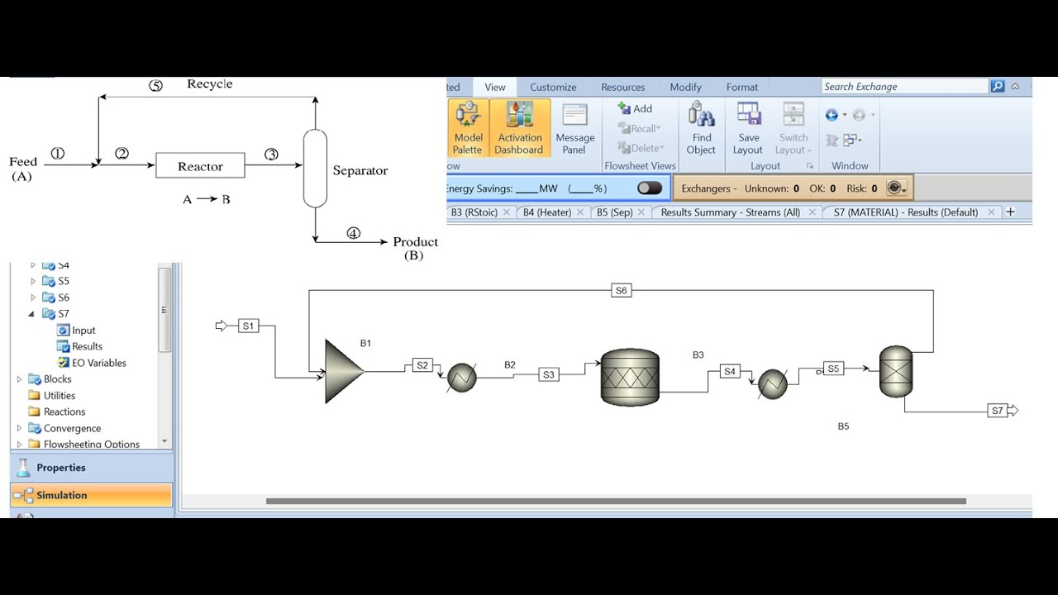The height and width of the screenshot is (595, 1058).
Task: Click the S3 stream label
Action: pos(549,374)
